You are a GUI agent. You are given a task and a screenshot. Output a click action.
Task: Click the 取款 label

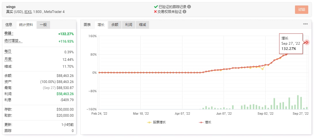8,116
